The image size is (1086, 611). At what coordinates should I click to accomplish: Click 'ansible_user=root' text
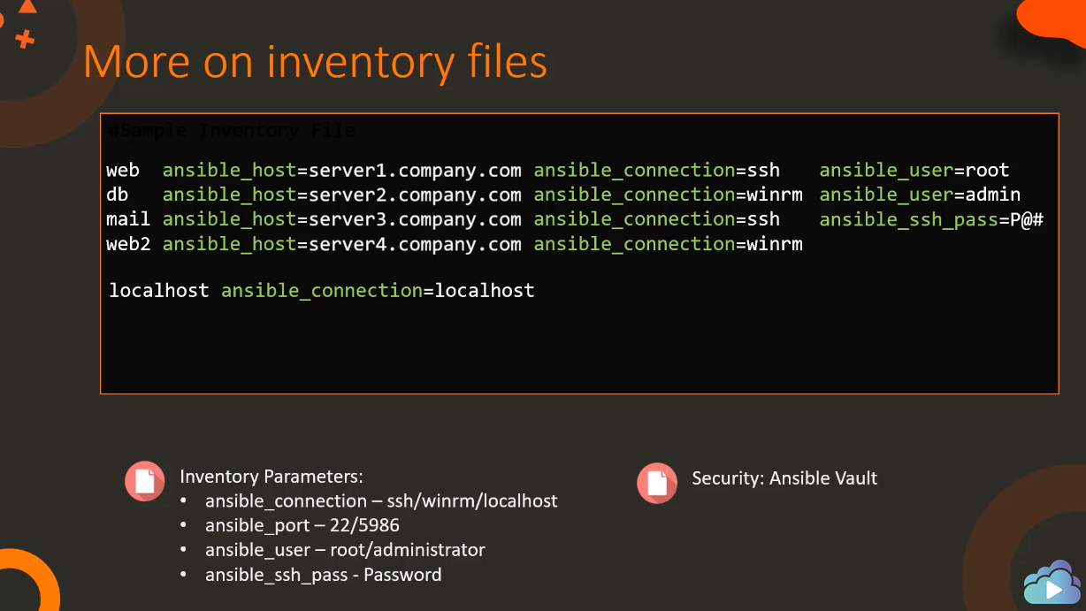click(x=914, y=171)
